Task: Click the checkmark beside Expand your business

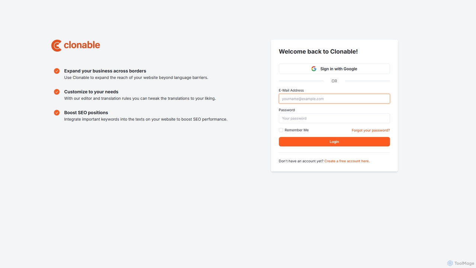Action: 57,71
